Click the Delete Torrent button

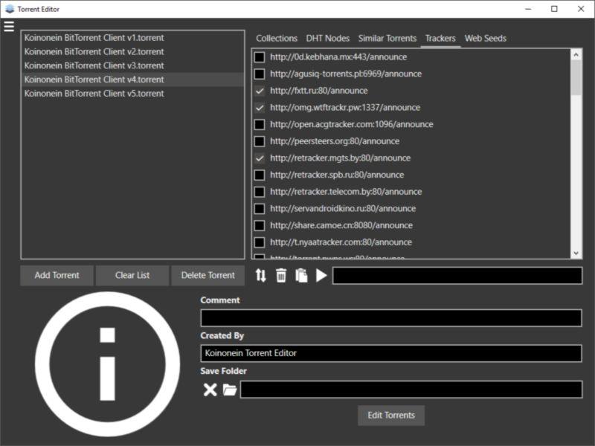pyautogui.click(x=208, y=275)
